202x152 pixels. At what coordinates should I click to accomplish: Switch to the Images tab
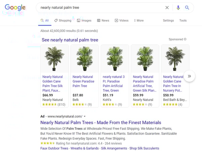click(x=84, y=21)
